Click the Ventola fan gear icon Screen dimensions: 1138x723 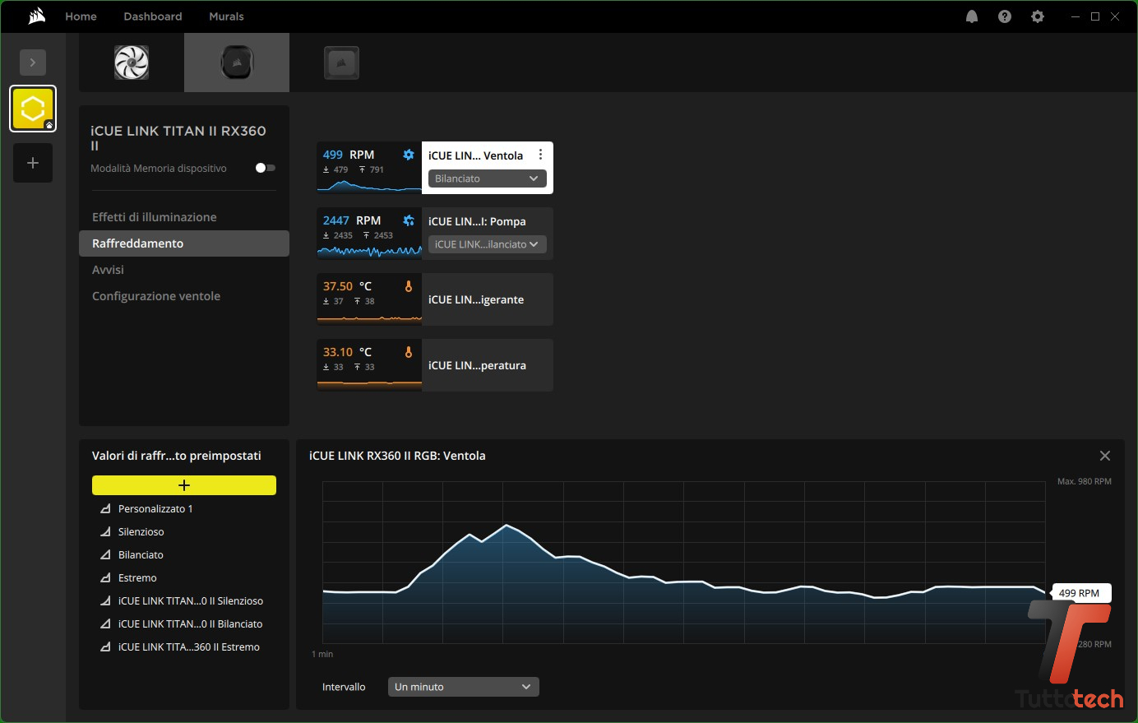tap(409, 155)
